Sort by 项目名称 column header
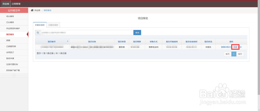Image resolution: width=260 pixels, height=111 pixels. tap(92, 41)
